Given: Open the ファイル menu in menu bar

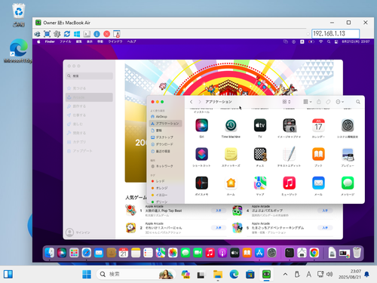Looking at the screenshot, I should tap(66, 42).
